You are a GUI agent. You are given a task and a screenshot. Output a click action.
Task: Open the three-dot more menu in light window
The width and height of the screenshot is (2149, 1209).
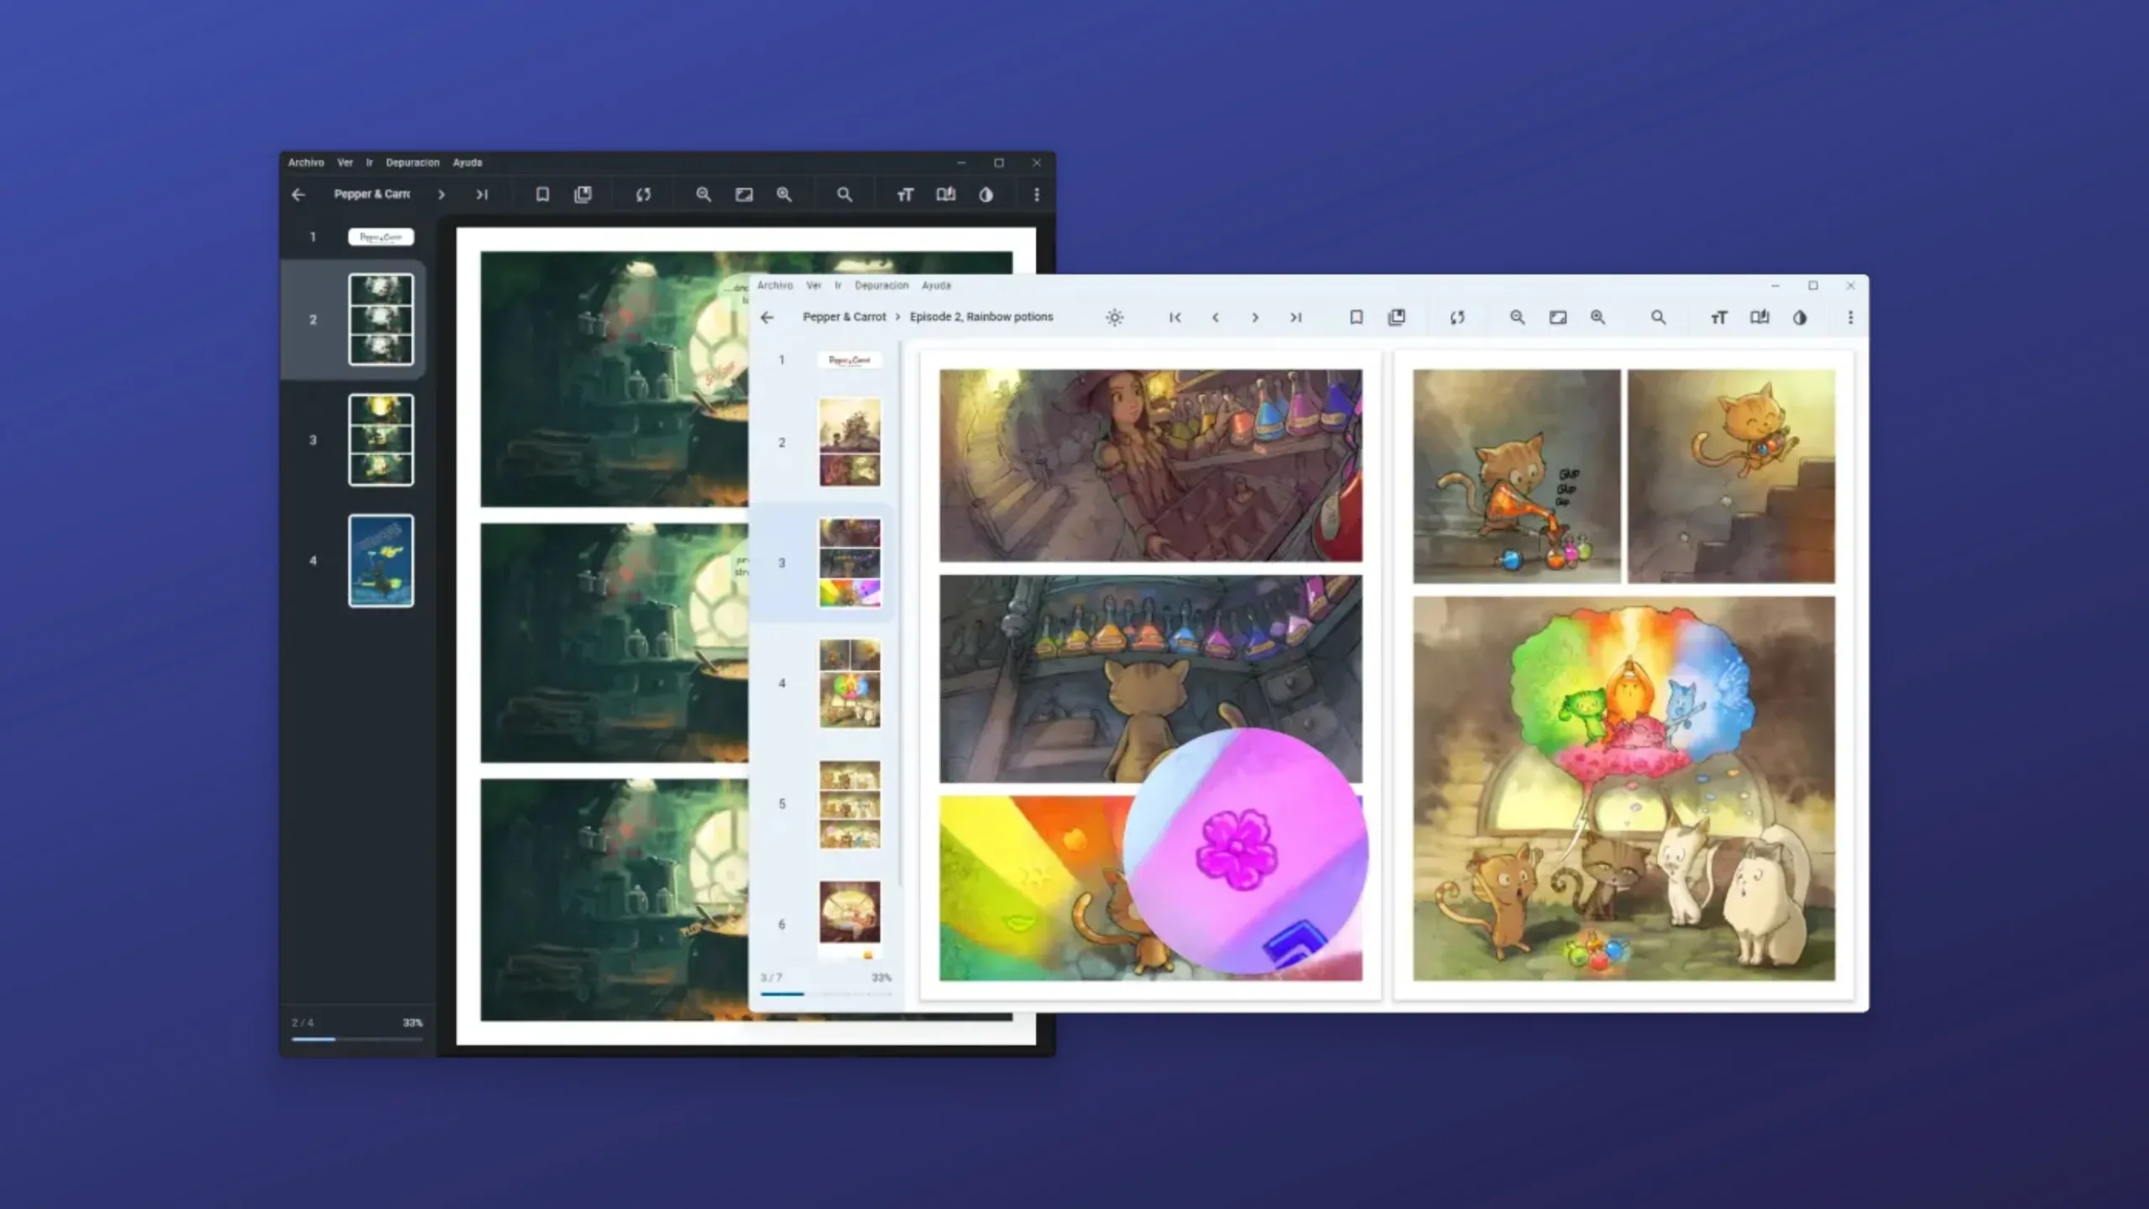[x=1849, y=317]
